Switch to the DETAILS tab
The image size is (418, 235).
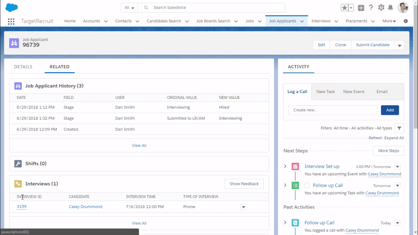pyautogui.click(x=23, y=67)
